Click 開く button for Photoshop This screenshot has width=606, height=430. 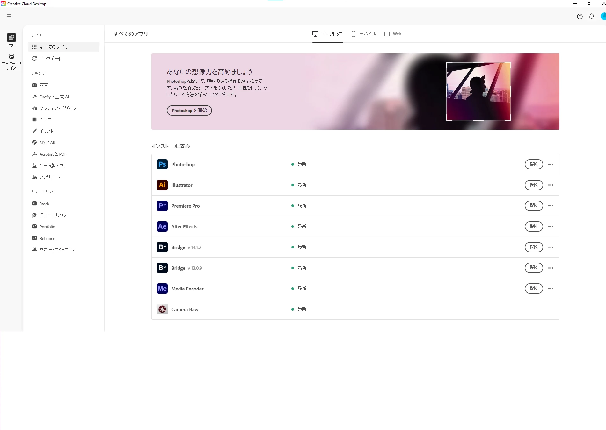point(534,164)
